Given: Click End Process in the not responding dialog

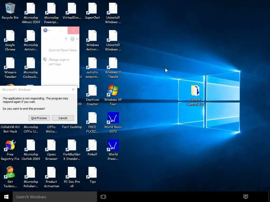Looking at the screenshot, I should pos(39,118).
